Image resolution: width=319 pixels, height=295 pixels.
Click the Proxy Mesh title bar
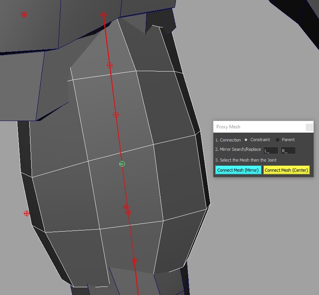[x=263, y=127]
